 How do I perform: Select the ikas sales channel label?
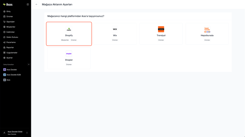8,80
